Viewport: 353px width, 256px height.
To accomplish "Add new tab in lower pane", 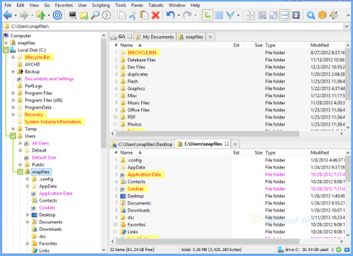I will pyautogui.click(x=235, y=144).
